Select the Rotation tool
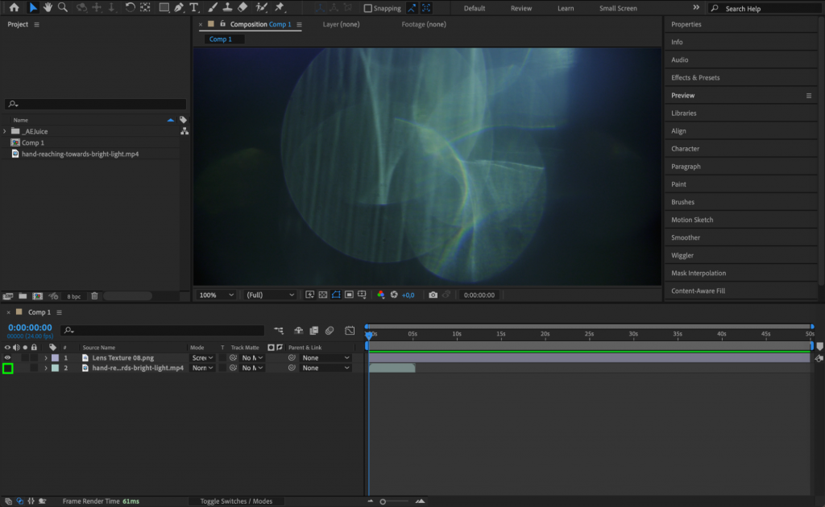825x507 pixels. [x=130, y=8]
